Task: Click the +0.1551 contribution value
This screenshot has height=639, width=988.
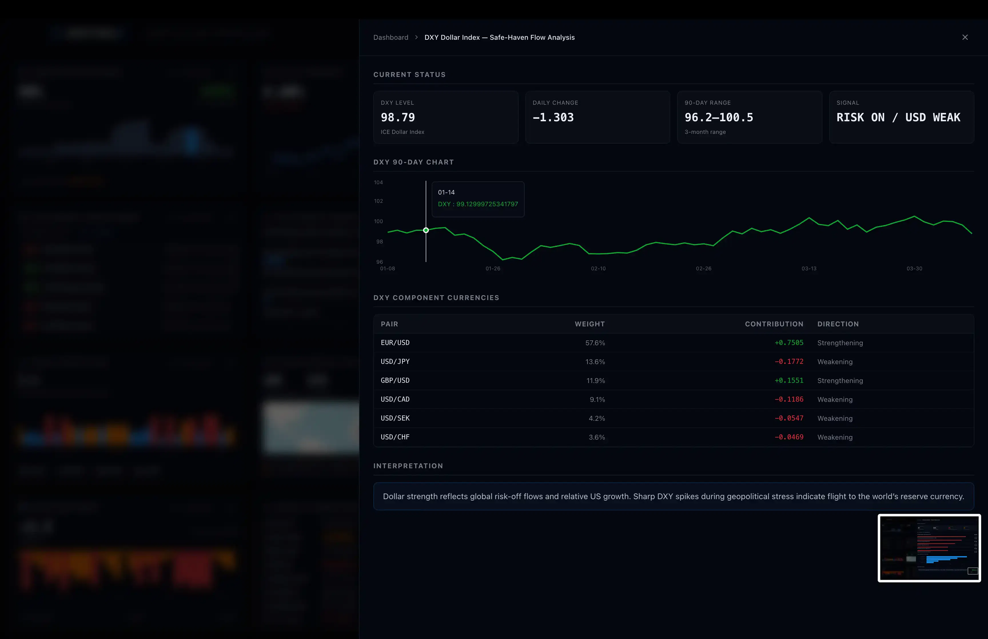Action: pos(788,380)
